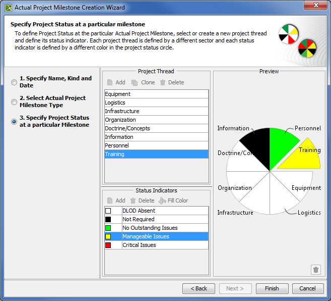Select Critical Issues status indicator
The image size is (331, 301).
156,245
